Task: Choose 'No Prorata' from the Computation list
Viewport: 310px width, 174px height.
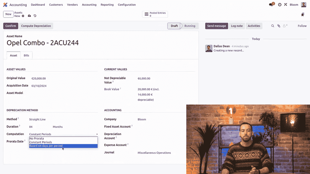Action: point(37,139)
